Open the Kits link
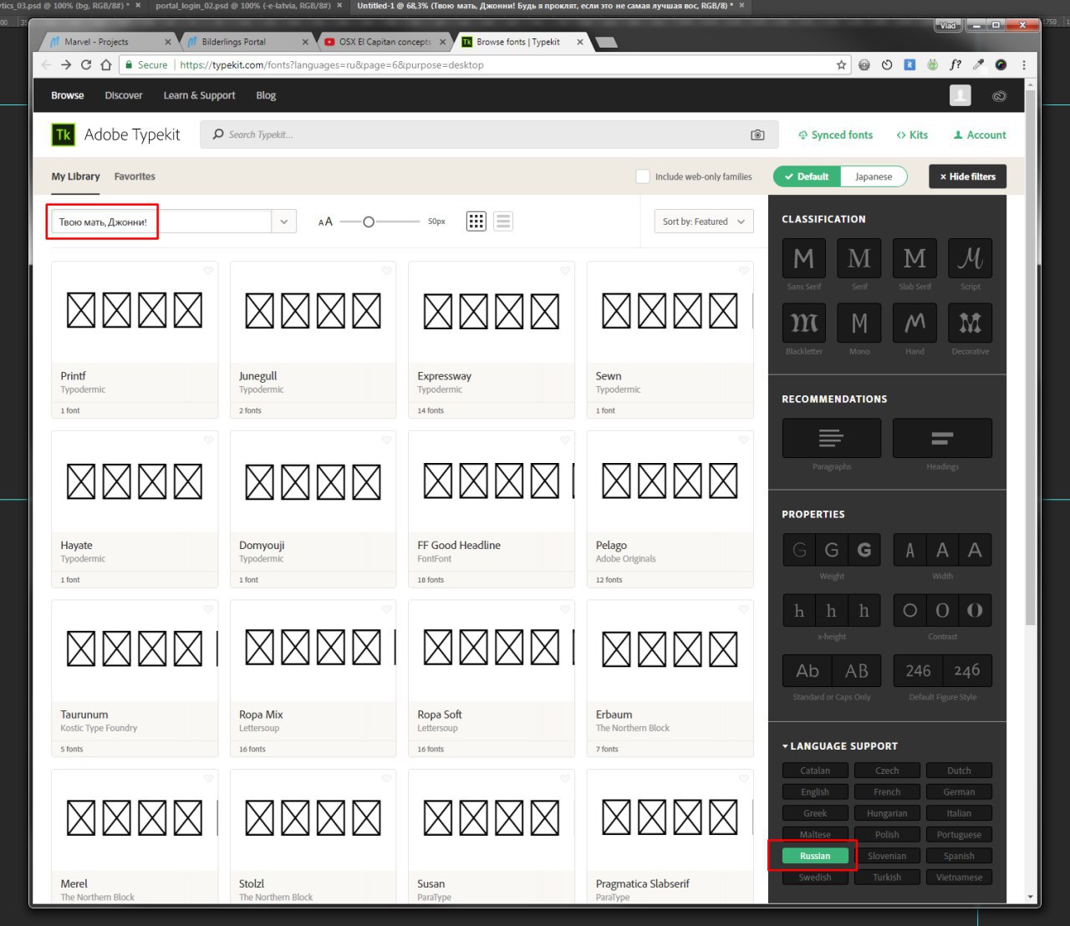This screenshot has width=1070, height=926. coord(912,135)
